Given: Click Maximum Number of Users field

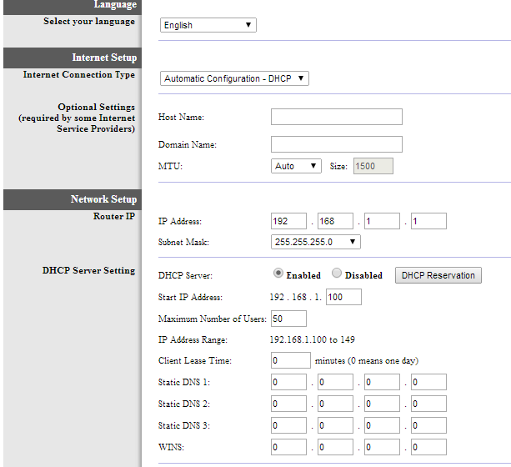Looking at the screenshot, I should click(288, 319).
